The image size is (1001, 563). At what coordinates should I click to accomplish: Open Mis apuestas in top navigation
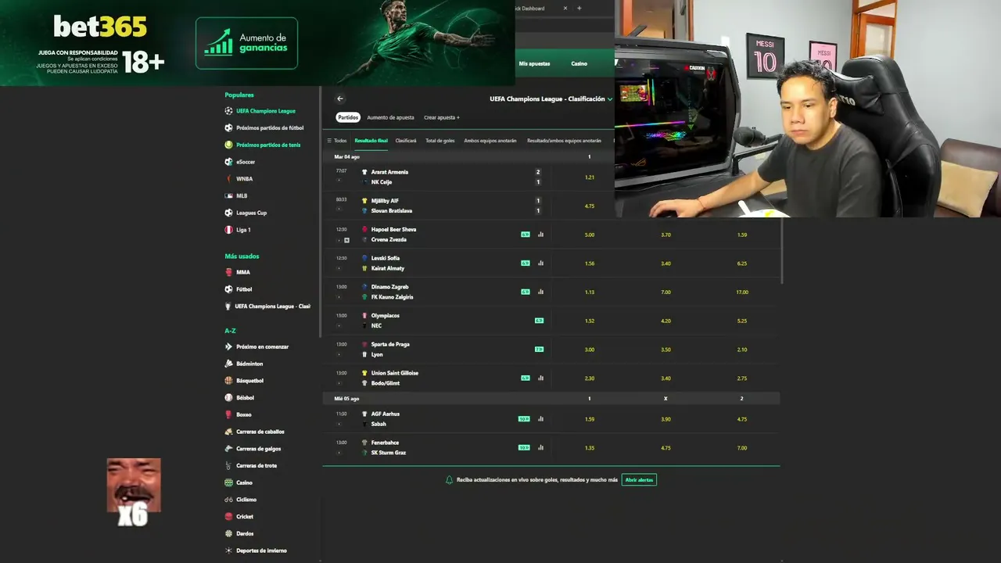pyautogui.click(x=534, y=63)
